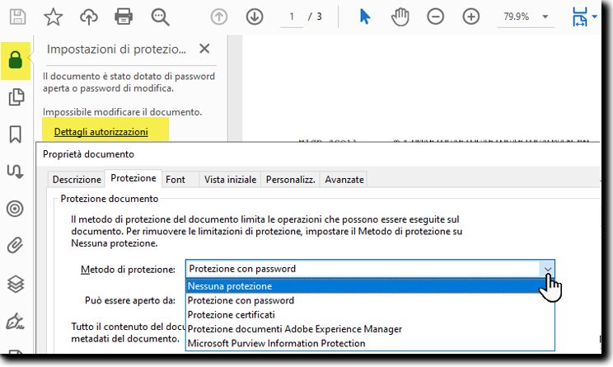Switch to the Protezione tab
613x367 pixels.
coord(133,178)
